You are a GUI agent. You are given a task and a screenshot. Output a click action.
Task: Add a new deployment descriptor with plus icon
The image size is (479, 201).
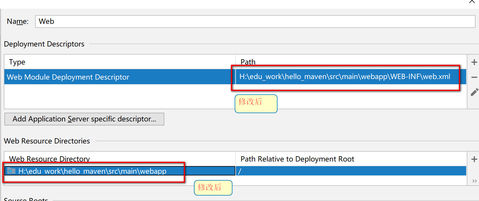pyautogui.click(x=474, y=62)
